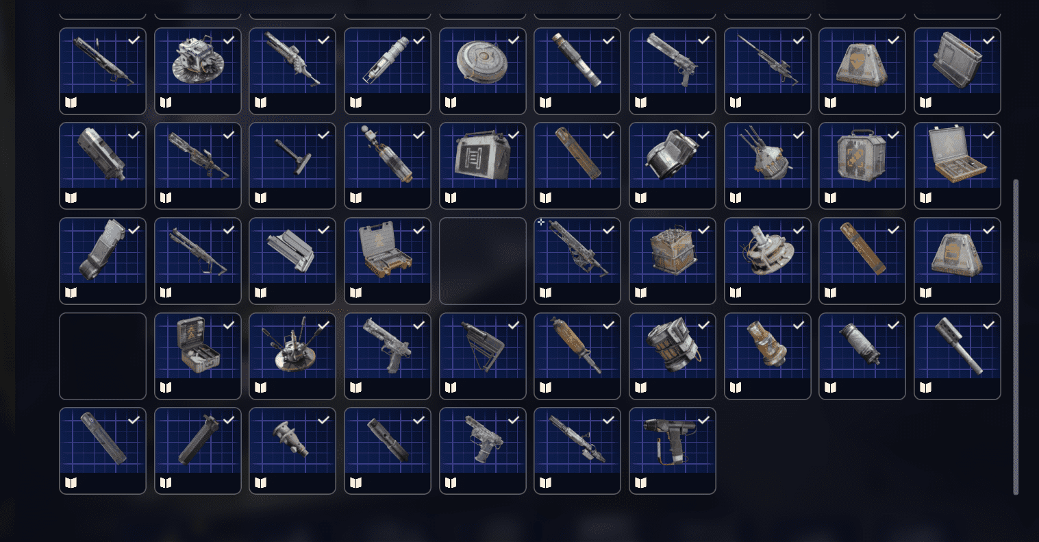Click the book icon under the strapped barrel
1039x542 pixels.
click(x=640, y=387)
